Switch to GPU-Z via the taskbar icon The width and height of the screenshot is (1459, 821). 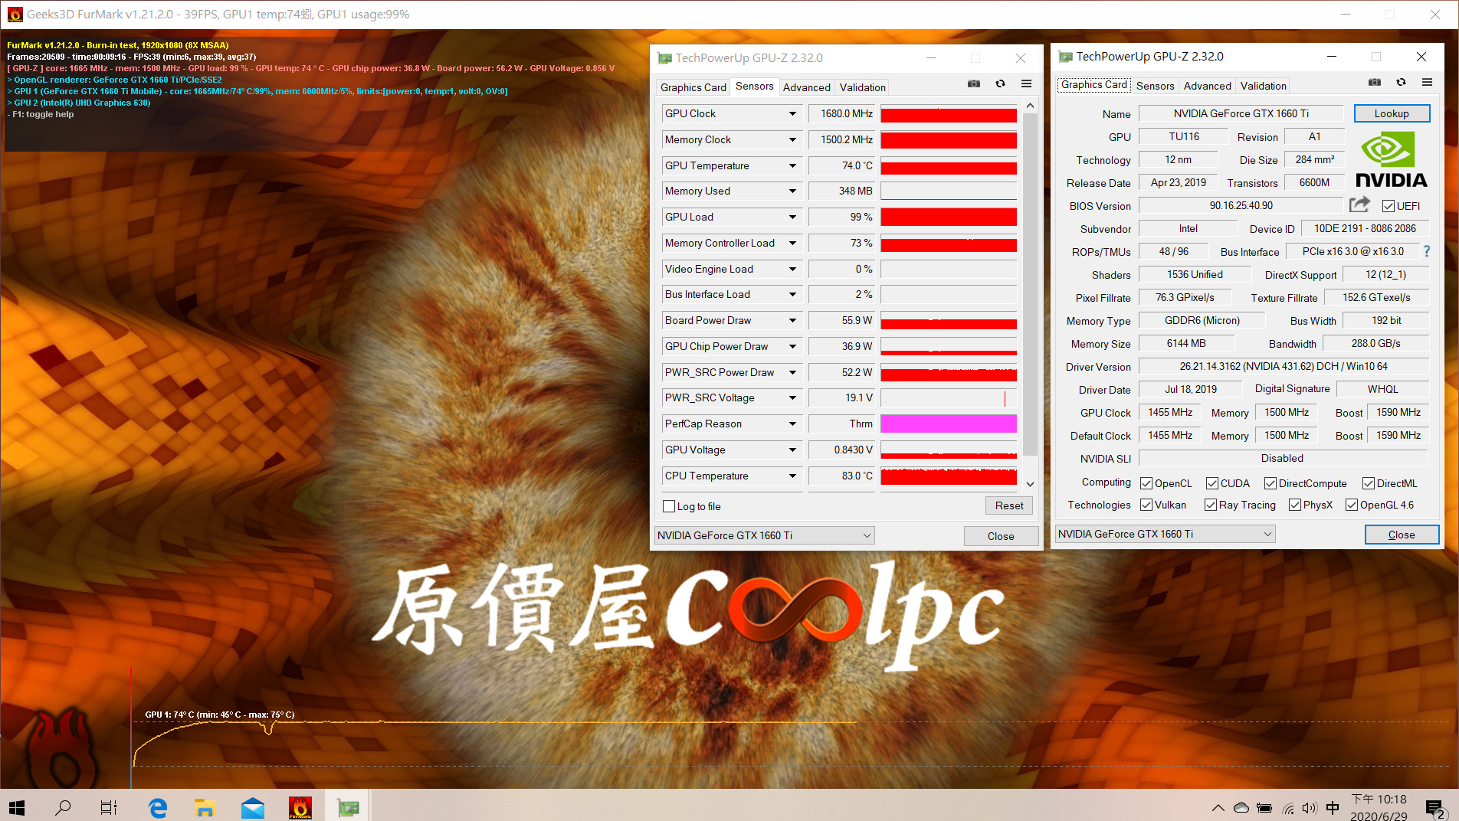[x=348, y=807]
